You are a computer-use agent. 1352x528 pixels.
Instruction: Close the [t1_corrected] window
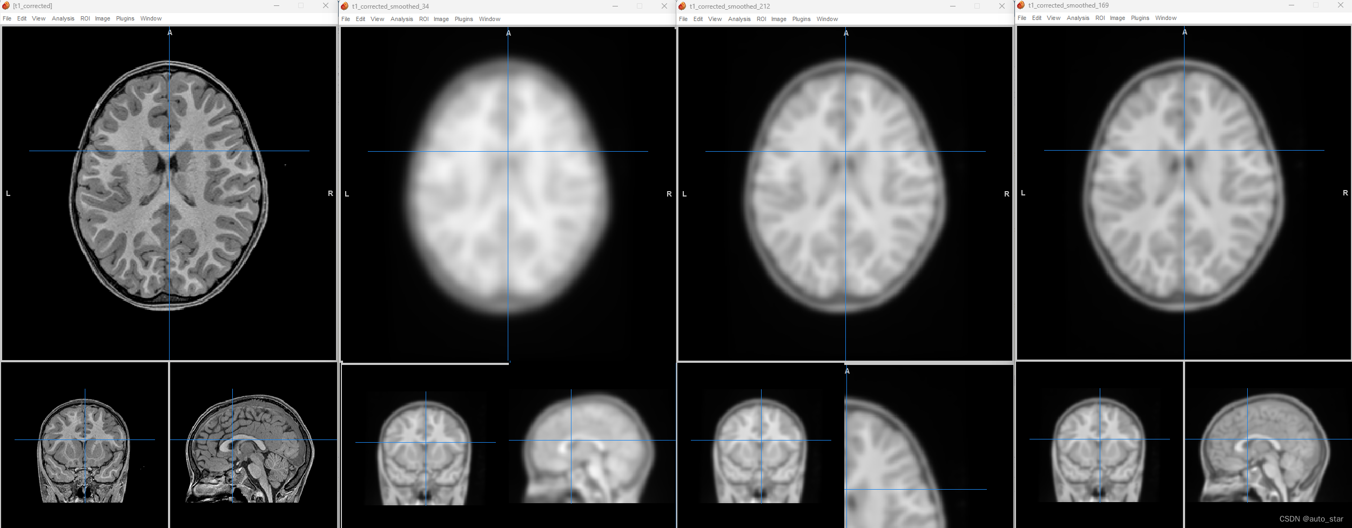point(326,5)
